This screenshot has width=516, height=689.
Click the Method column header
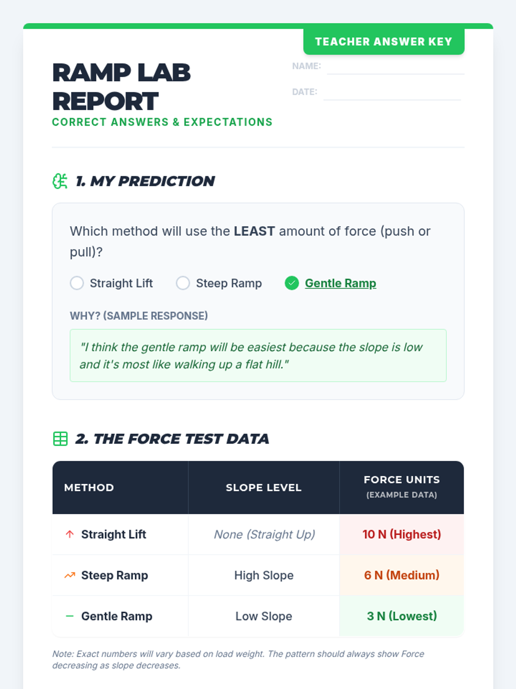pos(120,487)
